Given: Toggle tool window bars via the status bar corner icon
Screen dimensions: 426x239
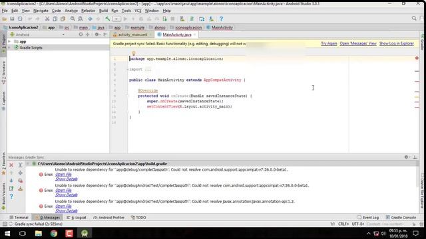Looking at the screenshot, I should [5, 224].
